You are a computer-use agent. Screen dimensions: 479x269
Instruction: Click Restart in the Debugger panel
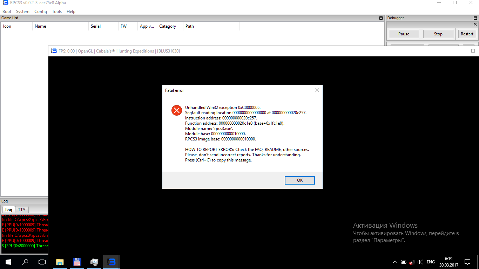[x=467, y=34]
